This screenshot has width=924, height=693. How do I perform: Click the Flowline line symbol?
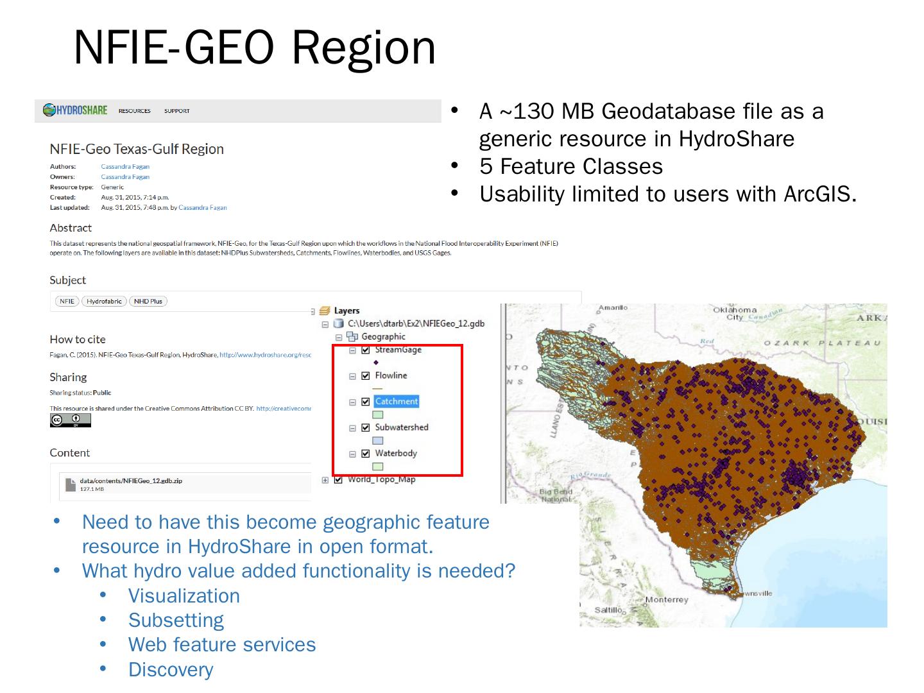click(x=377, y=389)
